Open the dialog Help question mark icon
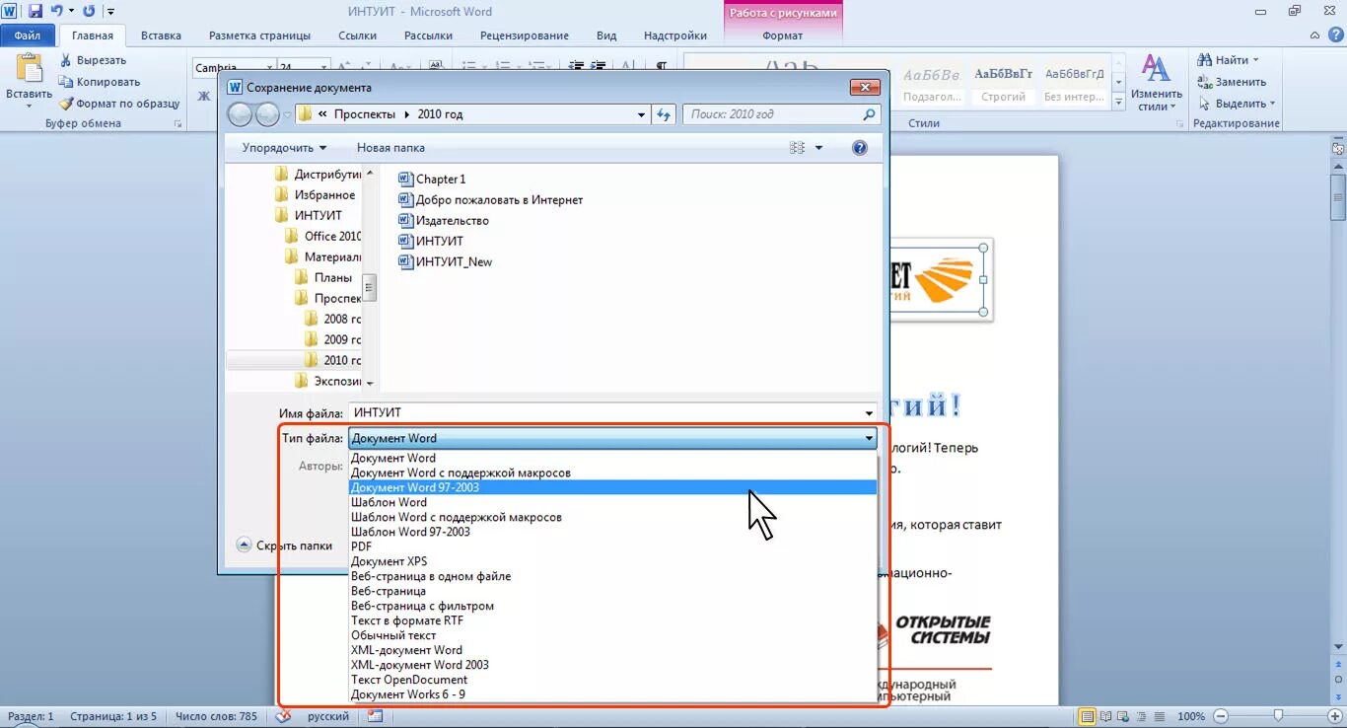Screen dimensions: 1347x728 coord(860,148)
